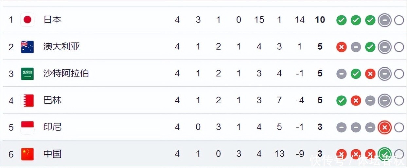Click Japan's 10 points value
The width and height of the screenshot is (407, 168).
click(320, 20)
